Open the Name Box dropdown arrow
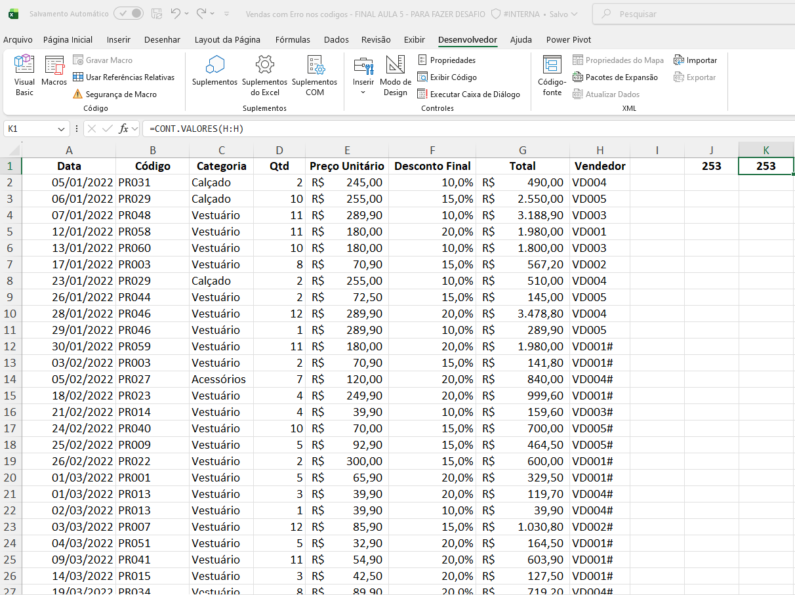 pyautogui.click(x=61, y=129)
